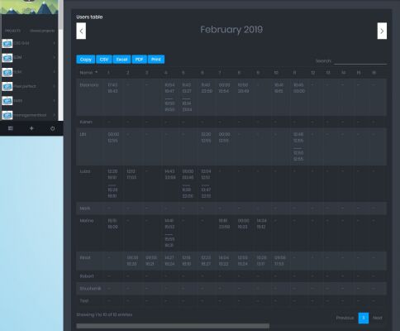The width and height of the screenshot is (400, 331).
Task: Go to the previous month with left arrow
Action: click(81, 31)
